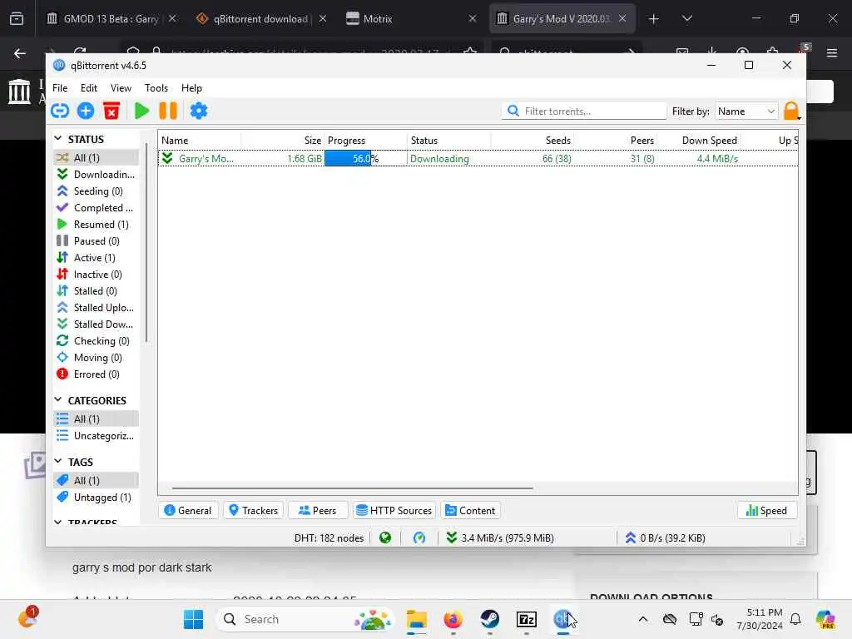
Task: Click the upload speed status indicator
Action: pos(665,538)
